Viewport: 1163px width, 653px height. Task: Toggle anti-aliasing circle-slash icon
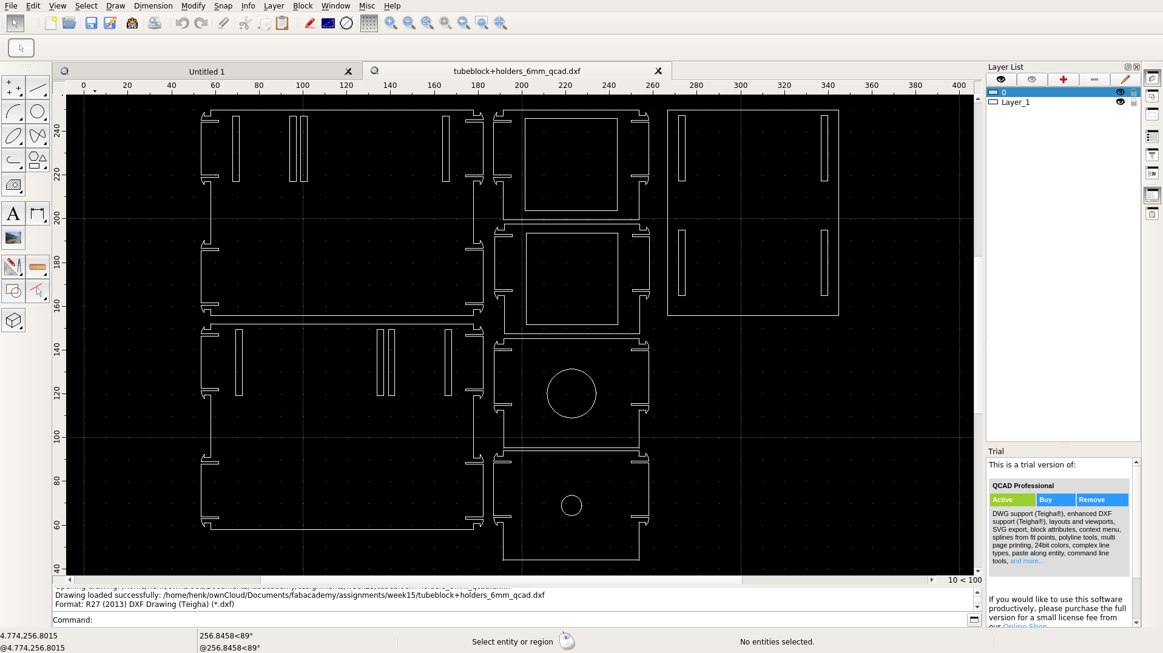(x=346, y=23)
